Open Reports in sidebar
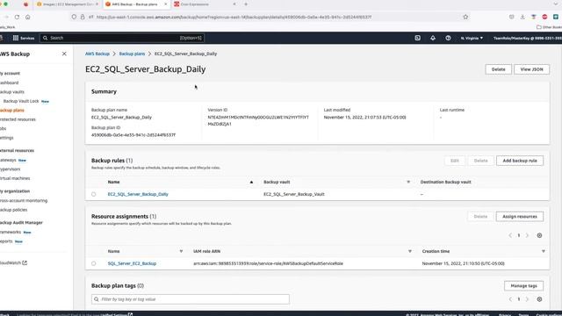 6,241
